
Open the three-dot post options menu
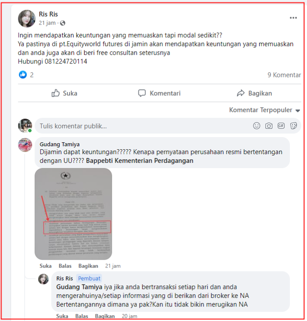pos(293,18)
